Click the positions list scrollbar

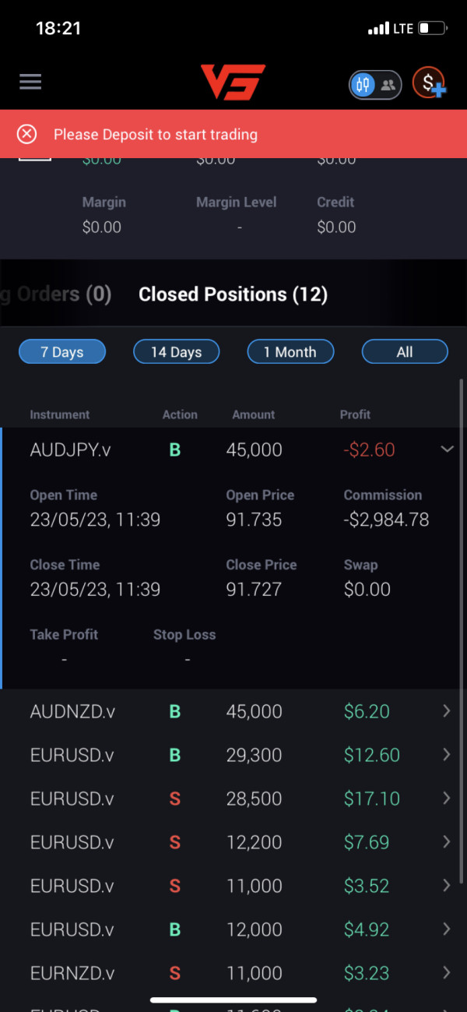(462, 545)
